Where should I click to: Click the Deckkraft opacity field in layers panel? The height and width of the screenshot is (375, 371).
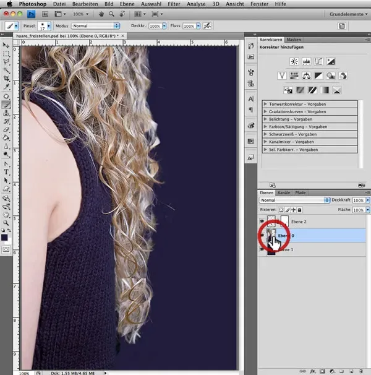[357, 200]
